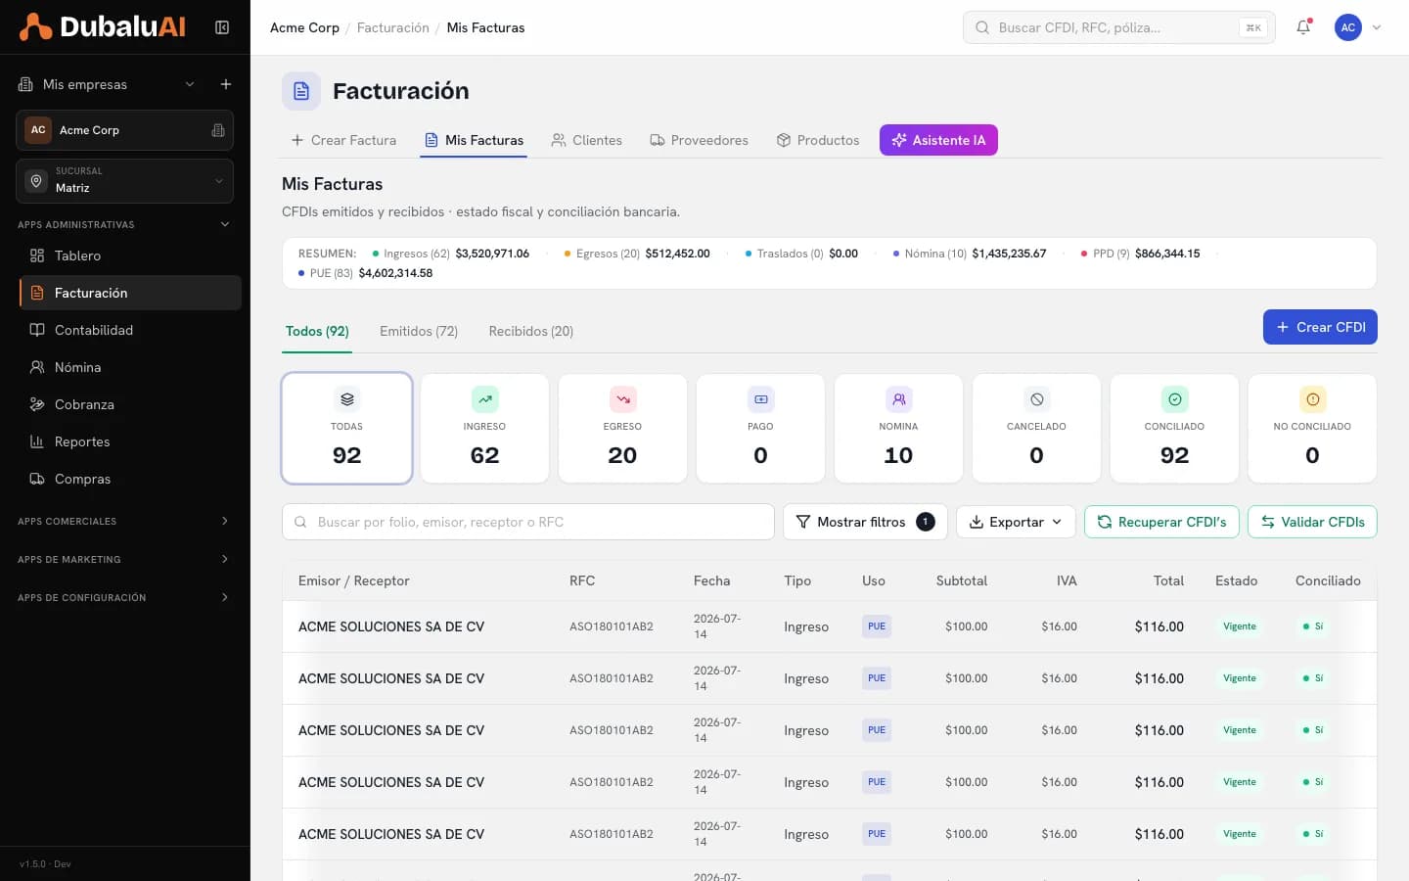Select the Todos (92) tab
1409x881 pixels.
click(317, 331)
